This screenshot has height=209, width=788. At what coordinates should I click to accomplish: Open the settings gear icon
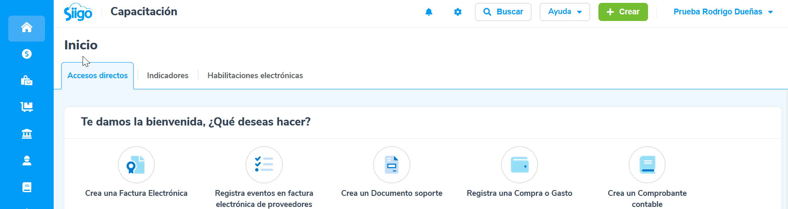point(458,12)
